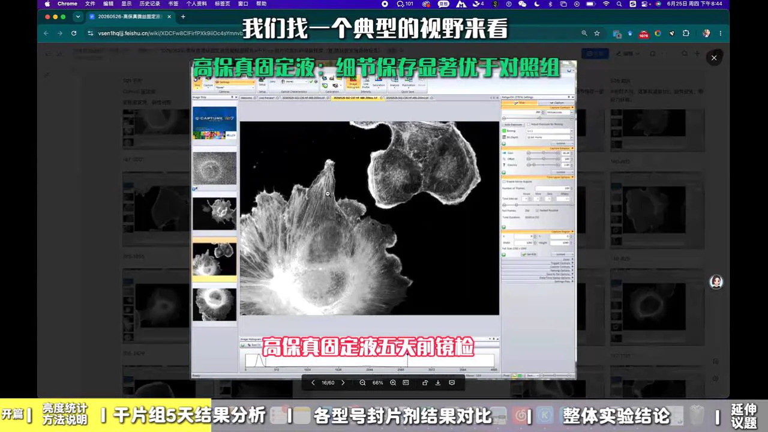Go to the previous image in viewer
The image size is (768, 432).
coord(313,383)
